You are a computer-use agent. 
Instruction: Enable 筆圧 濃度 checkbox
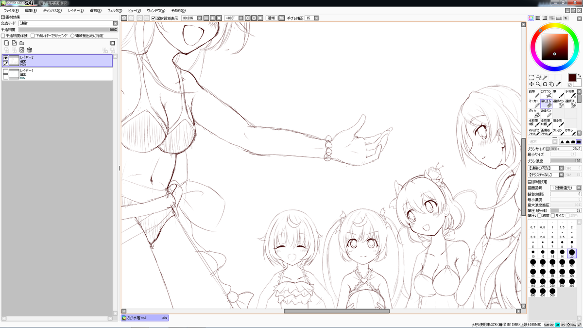click(x=540, y=215)
